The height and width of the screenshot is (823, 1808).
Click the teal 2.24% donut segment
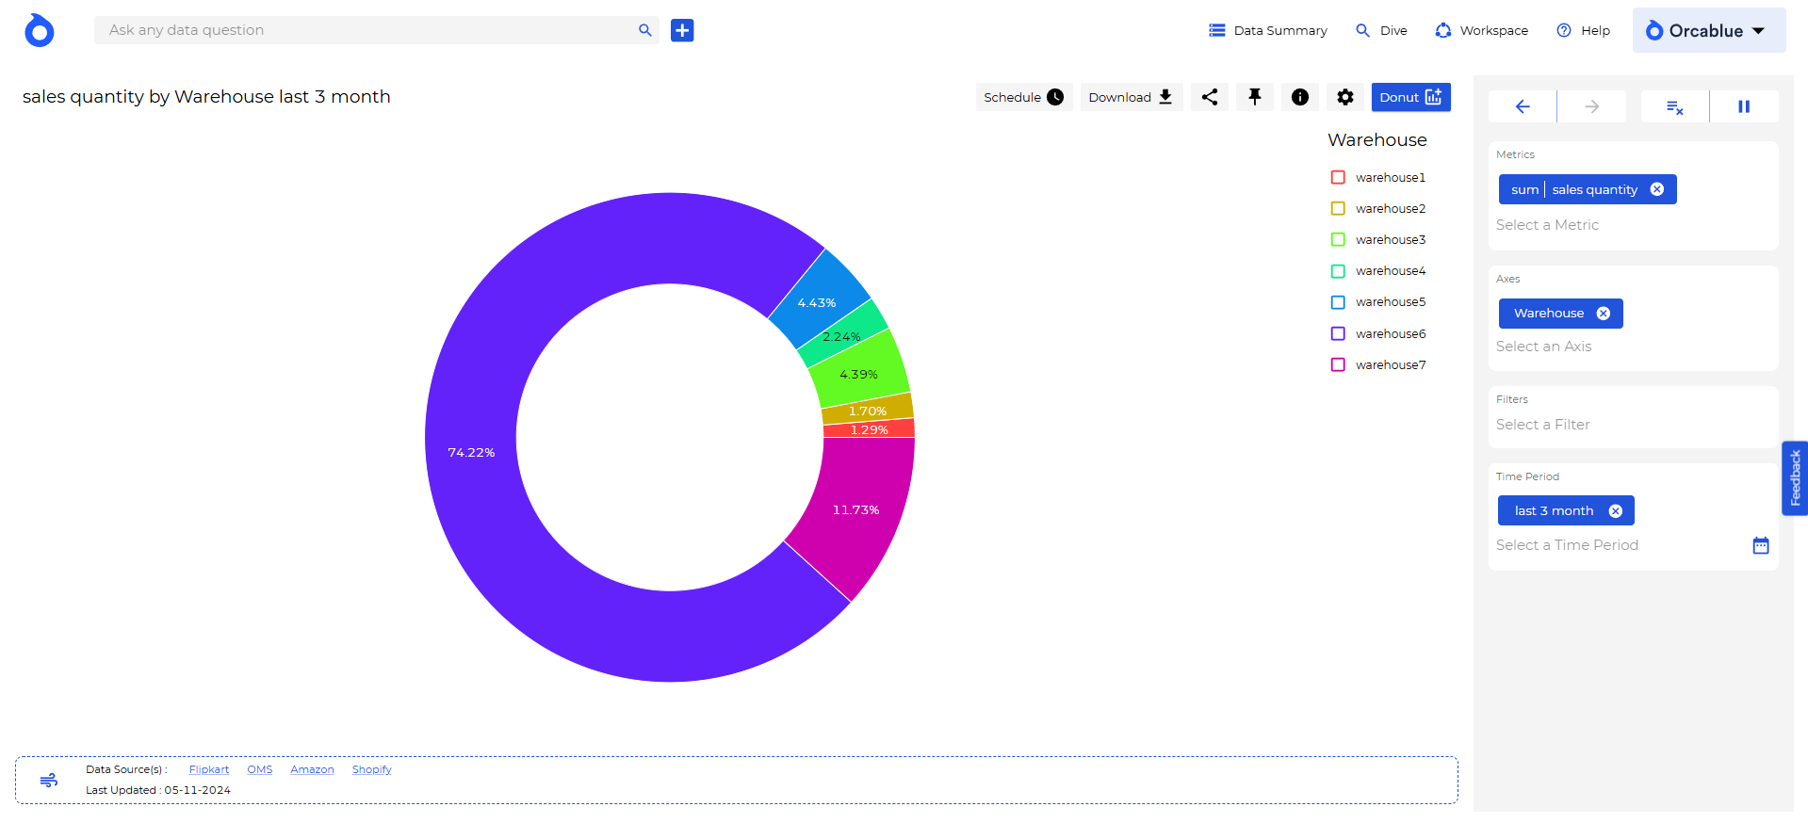tap(841, 337)
